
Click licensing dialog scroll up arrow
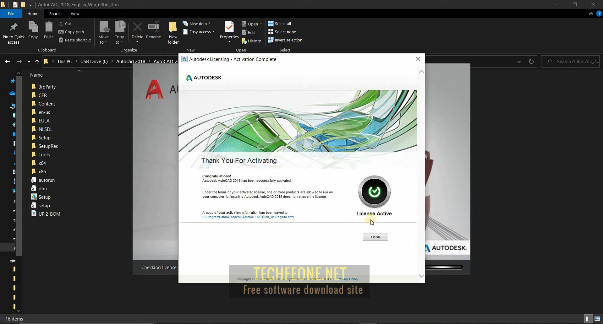point(421,72)
